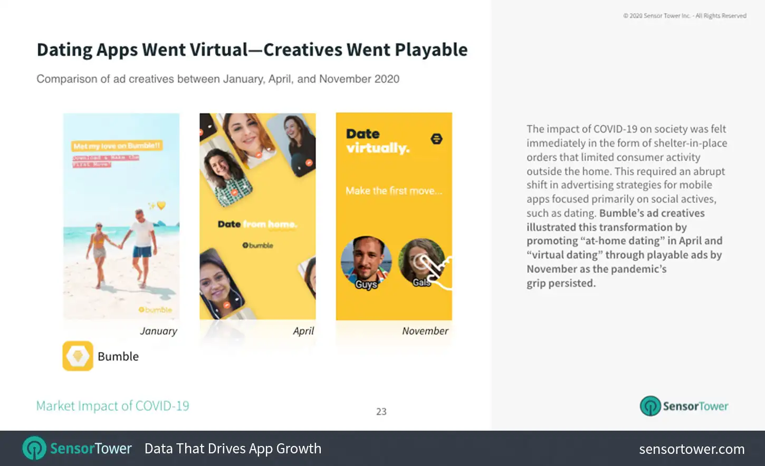Click the 'January' caption

[158, 331]
